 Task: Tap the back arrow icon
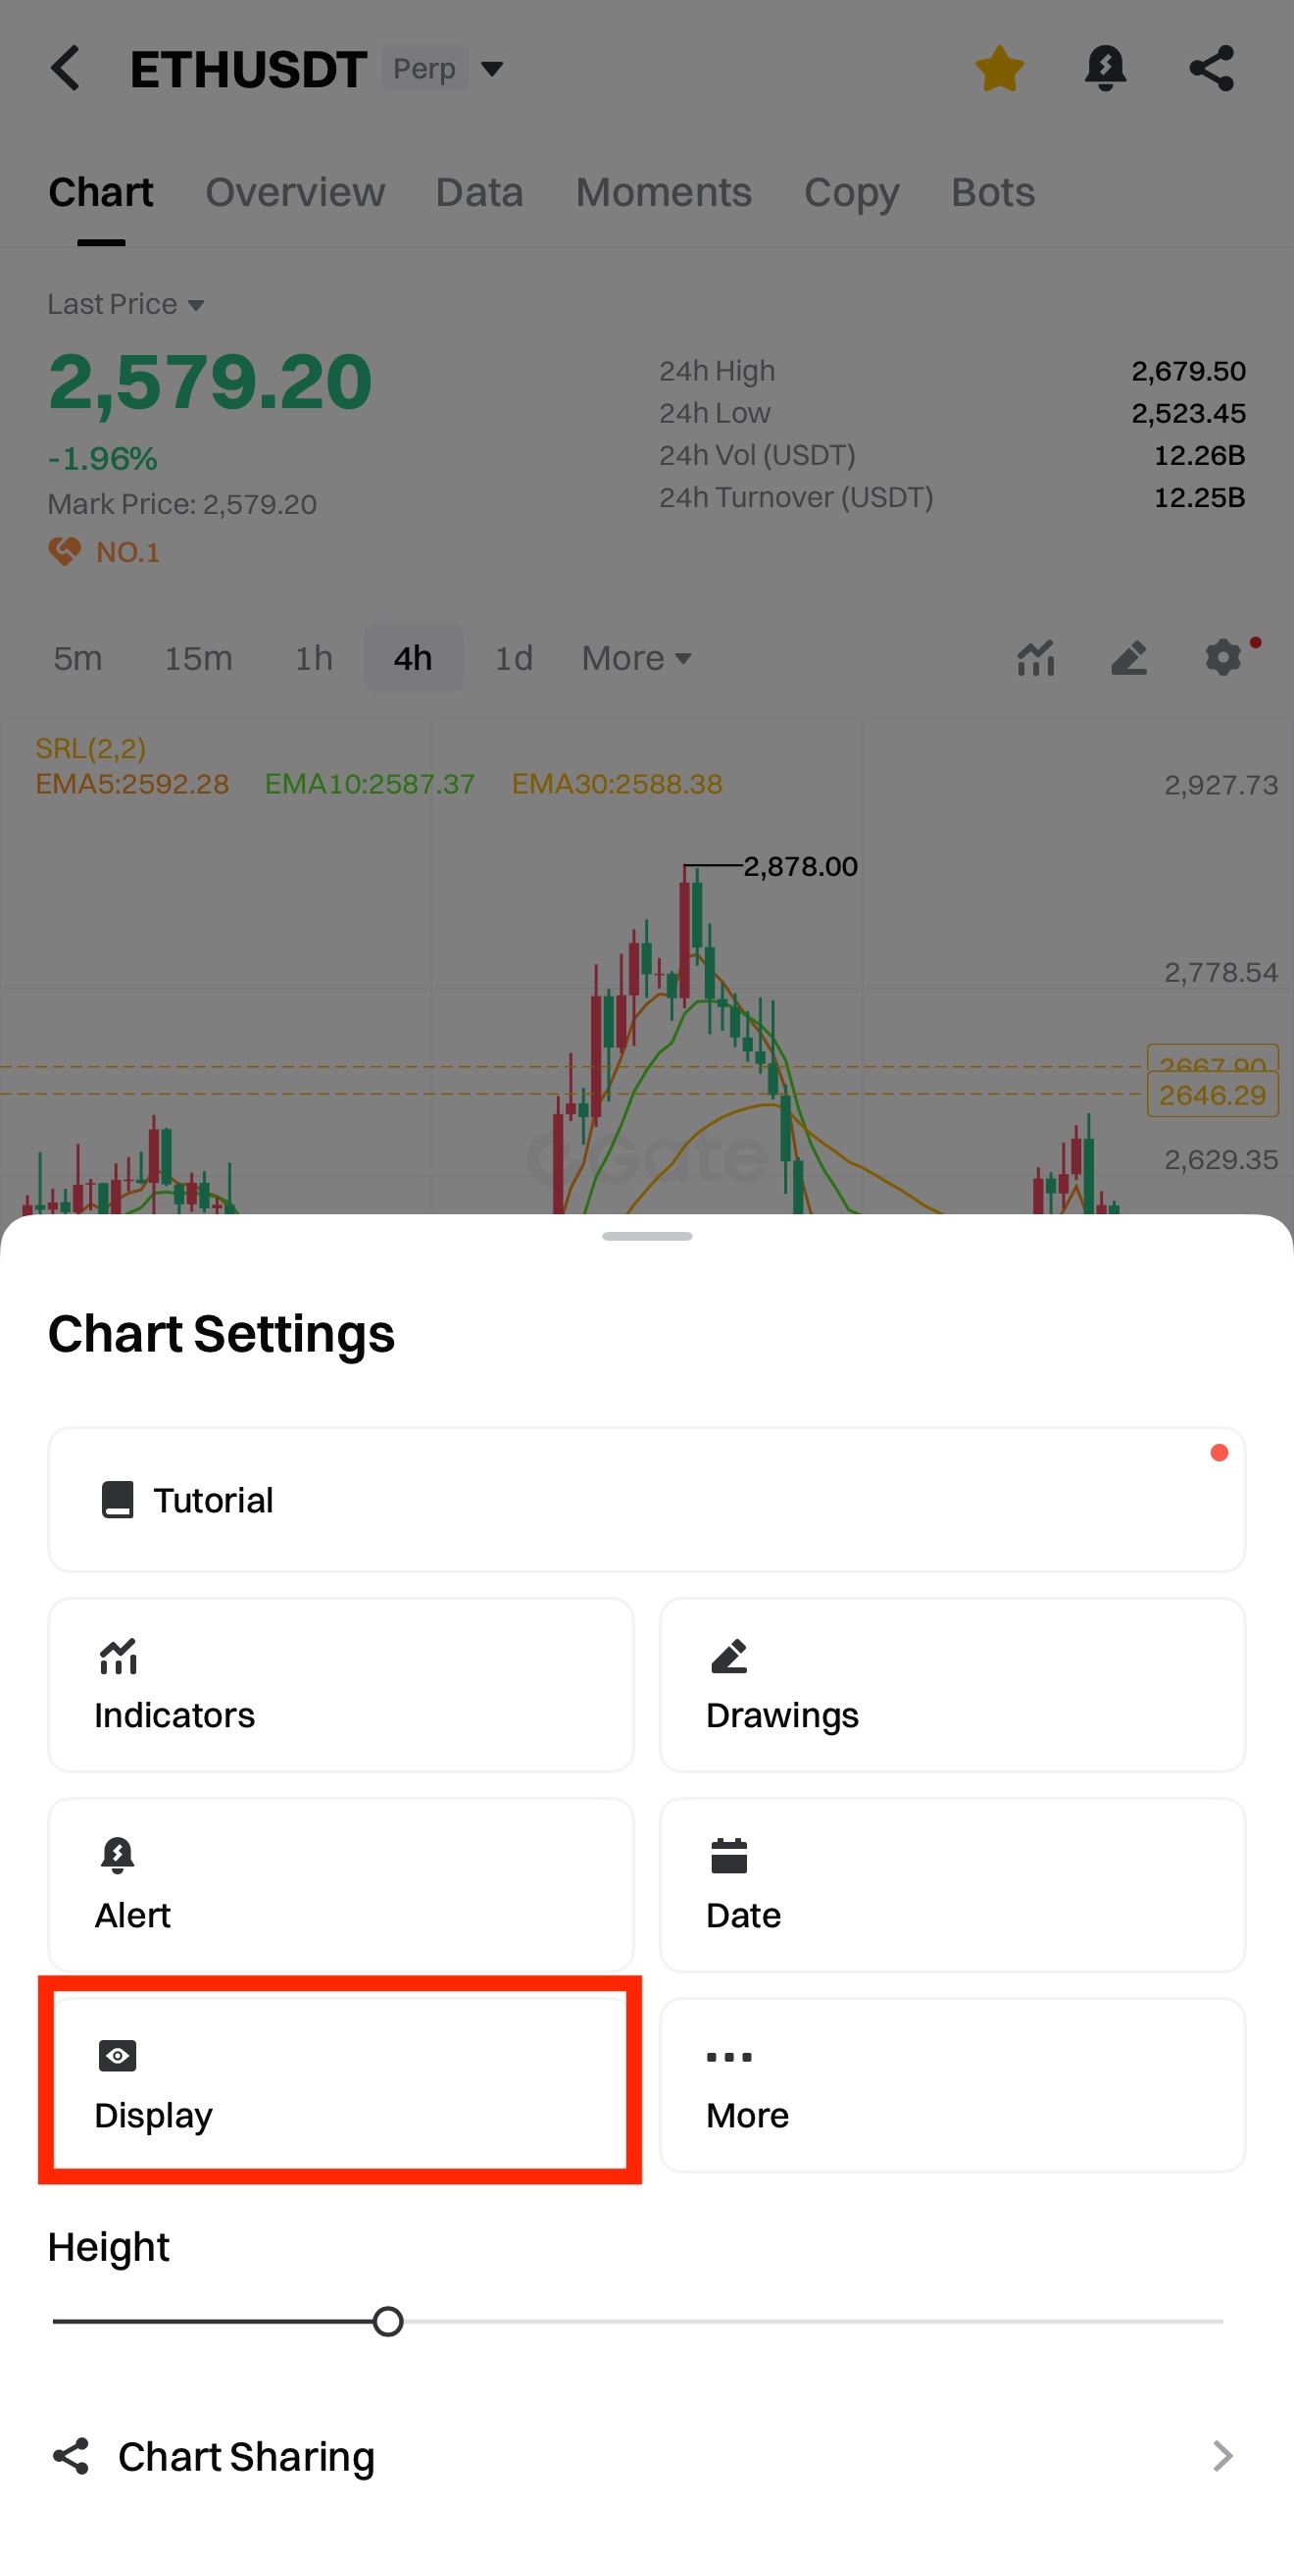[x=66, y=69]
